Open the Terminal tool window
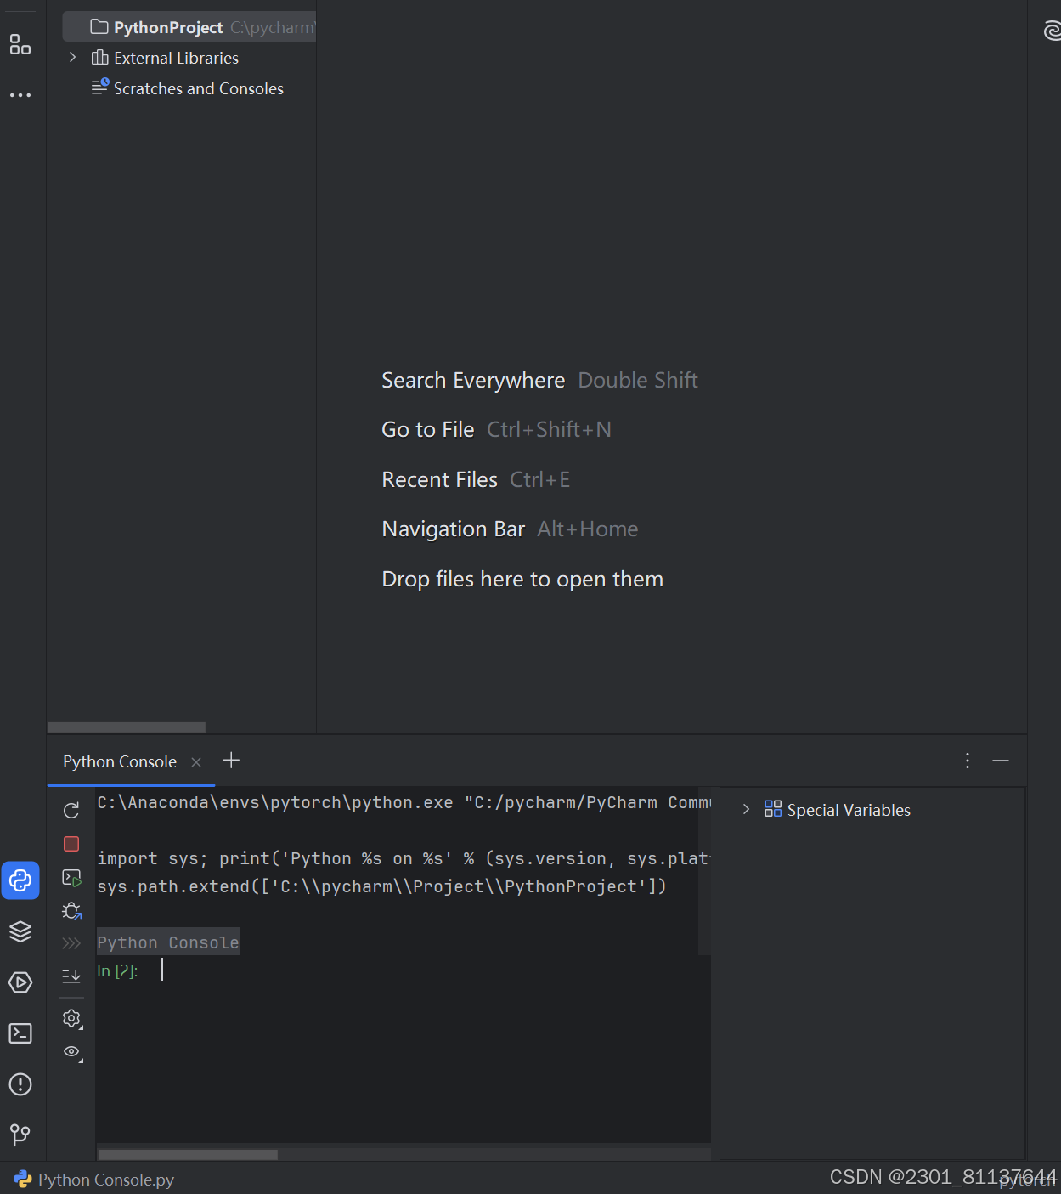Viewport: 1061px width, 1194px height. (20, 1033)
